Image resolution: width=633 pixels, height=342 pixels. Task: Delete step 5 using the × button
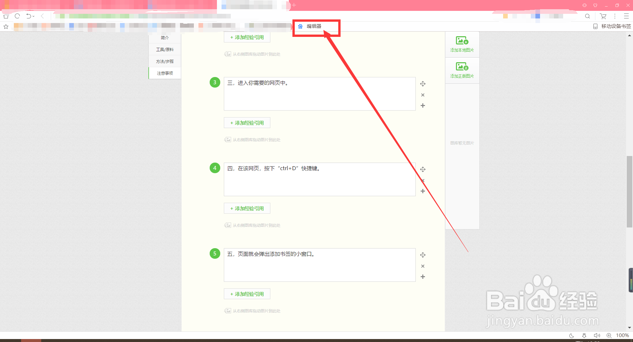pos(423,266)
